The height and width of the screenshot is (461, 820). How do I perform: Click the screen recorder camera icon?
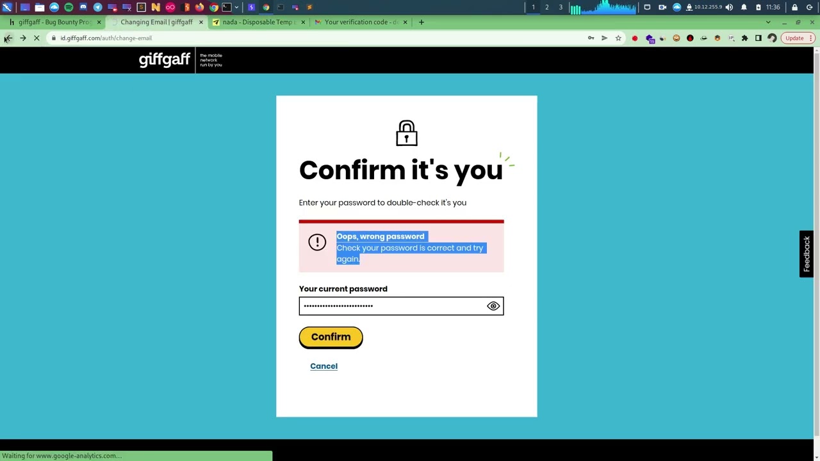662,7
